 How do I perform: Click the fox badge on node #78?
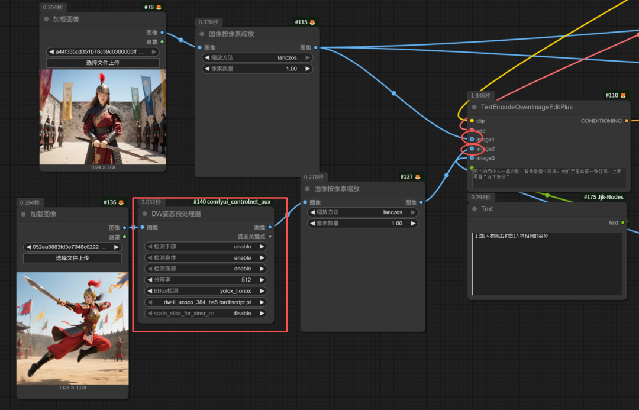click(x=159, y=7)
